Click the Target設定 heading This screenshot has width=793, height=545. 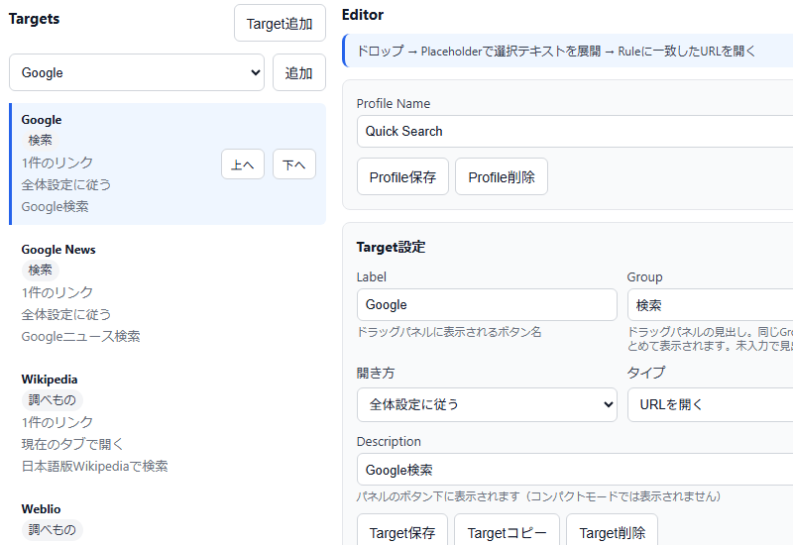(391, 247)
